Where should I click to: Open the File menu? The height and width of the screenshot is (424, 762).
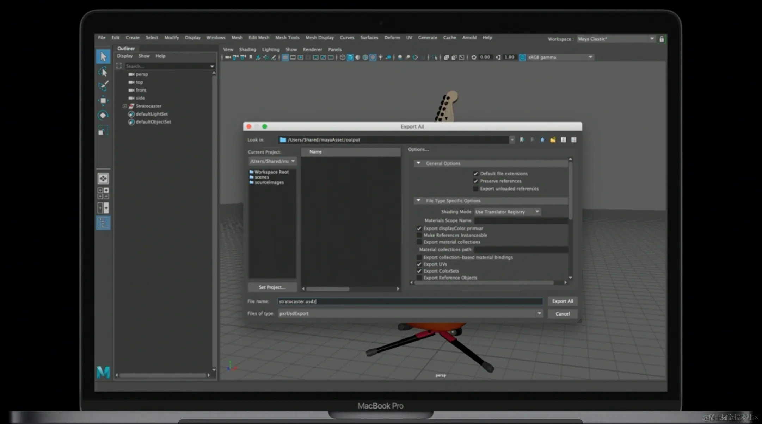coord(102,38)
